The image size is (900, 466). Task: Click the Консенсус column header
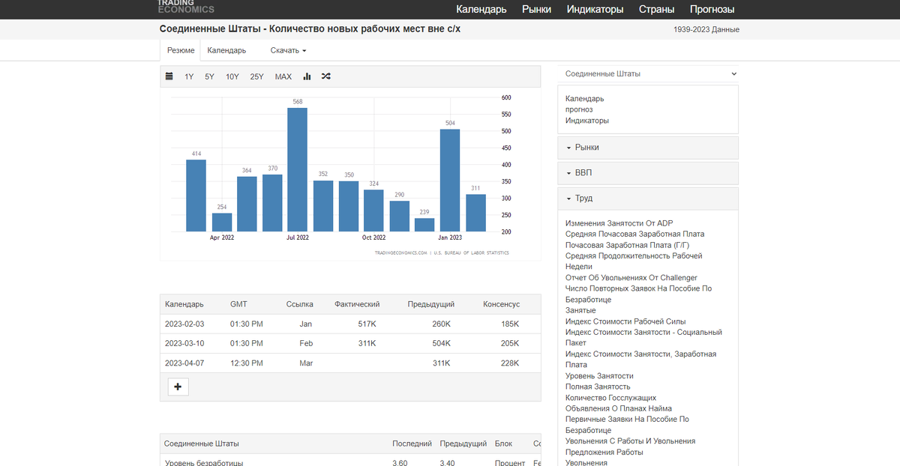(x=501, y=304)
